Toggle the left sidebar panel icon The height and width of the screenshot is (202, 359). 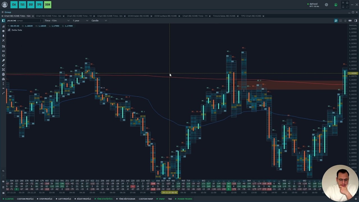pyautogui.click(x=3, y=20)
